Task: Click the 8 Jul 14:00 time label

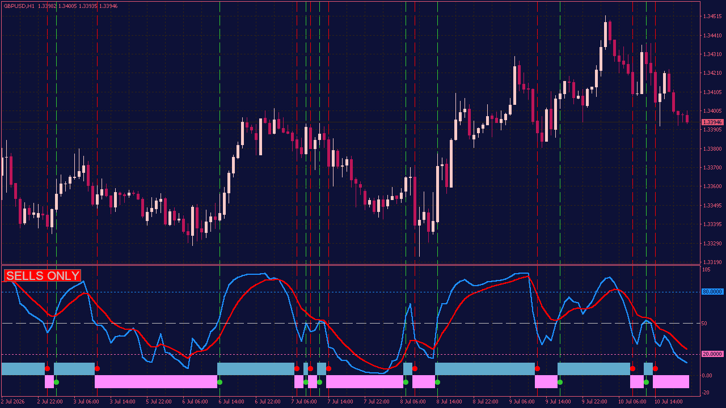Action: 449,401
